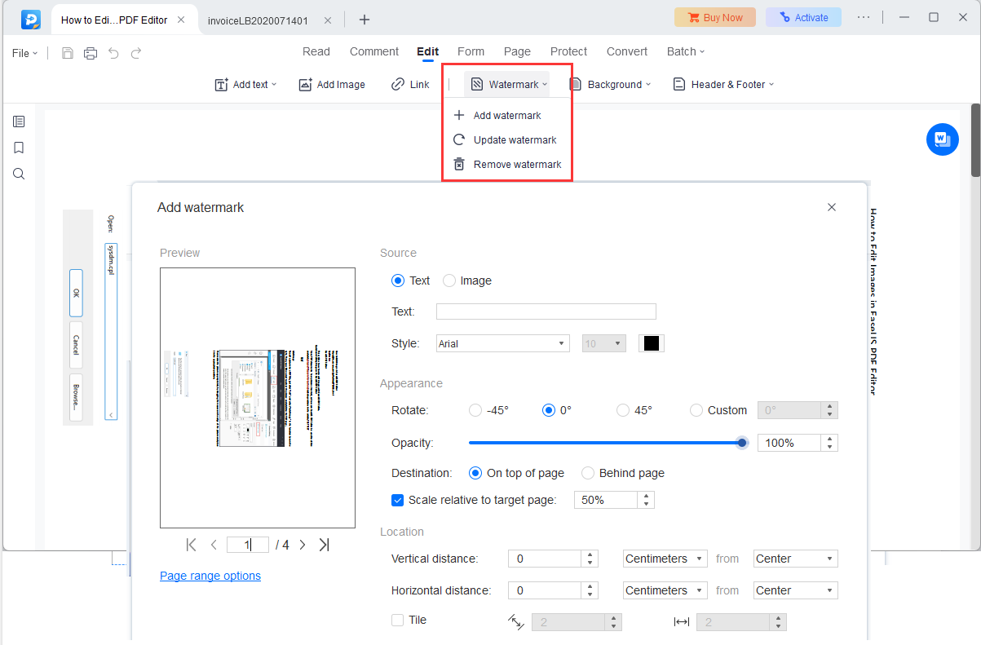Enable the Tile checkbox
This screenshot has height=645, width=981.
[398, 620]
